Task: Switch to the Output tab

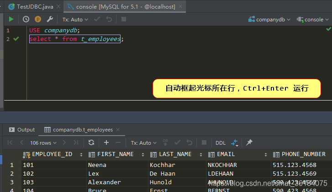Action: [x=22, y=130]
